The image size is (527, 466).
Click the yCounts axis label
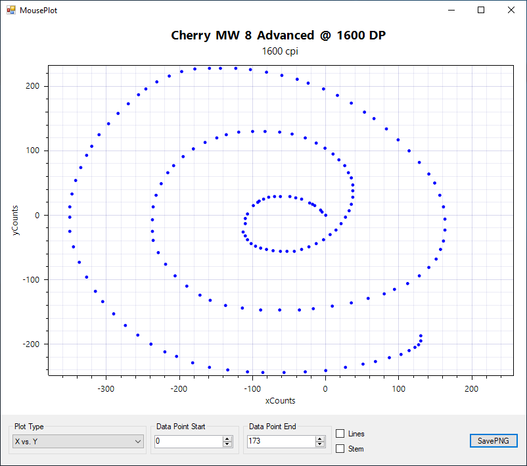15,220
